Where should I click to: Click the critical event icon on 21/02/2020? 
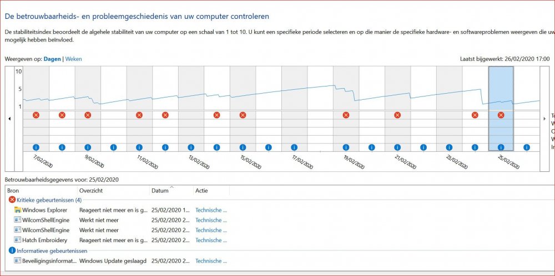coord(397,115)
